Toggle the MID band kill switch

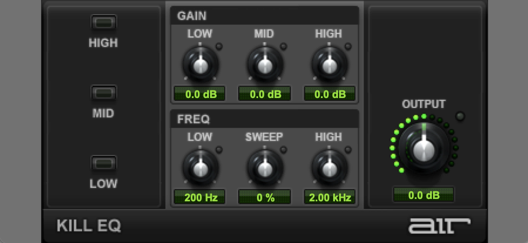coord(103,93)
